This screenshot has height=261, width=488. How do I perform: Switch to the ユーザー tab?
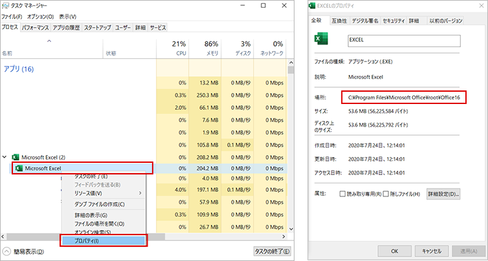tap(123, 28)
